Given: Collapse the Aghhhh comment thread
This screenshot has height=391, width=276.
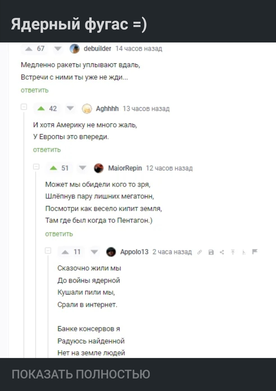Looking at the screenshot, I should tap(24, 107).
